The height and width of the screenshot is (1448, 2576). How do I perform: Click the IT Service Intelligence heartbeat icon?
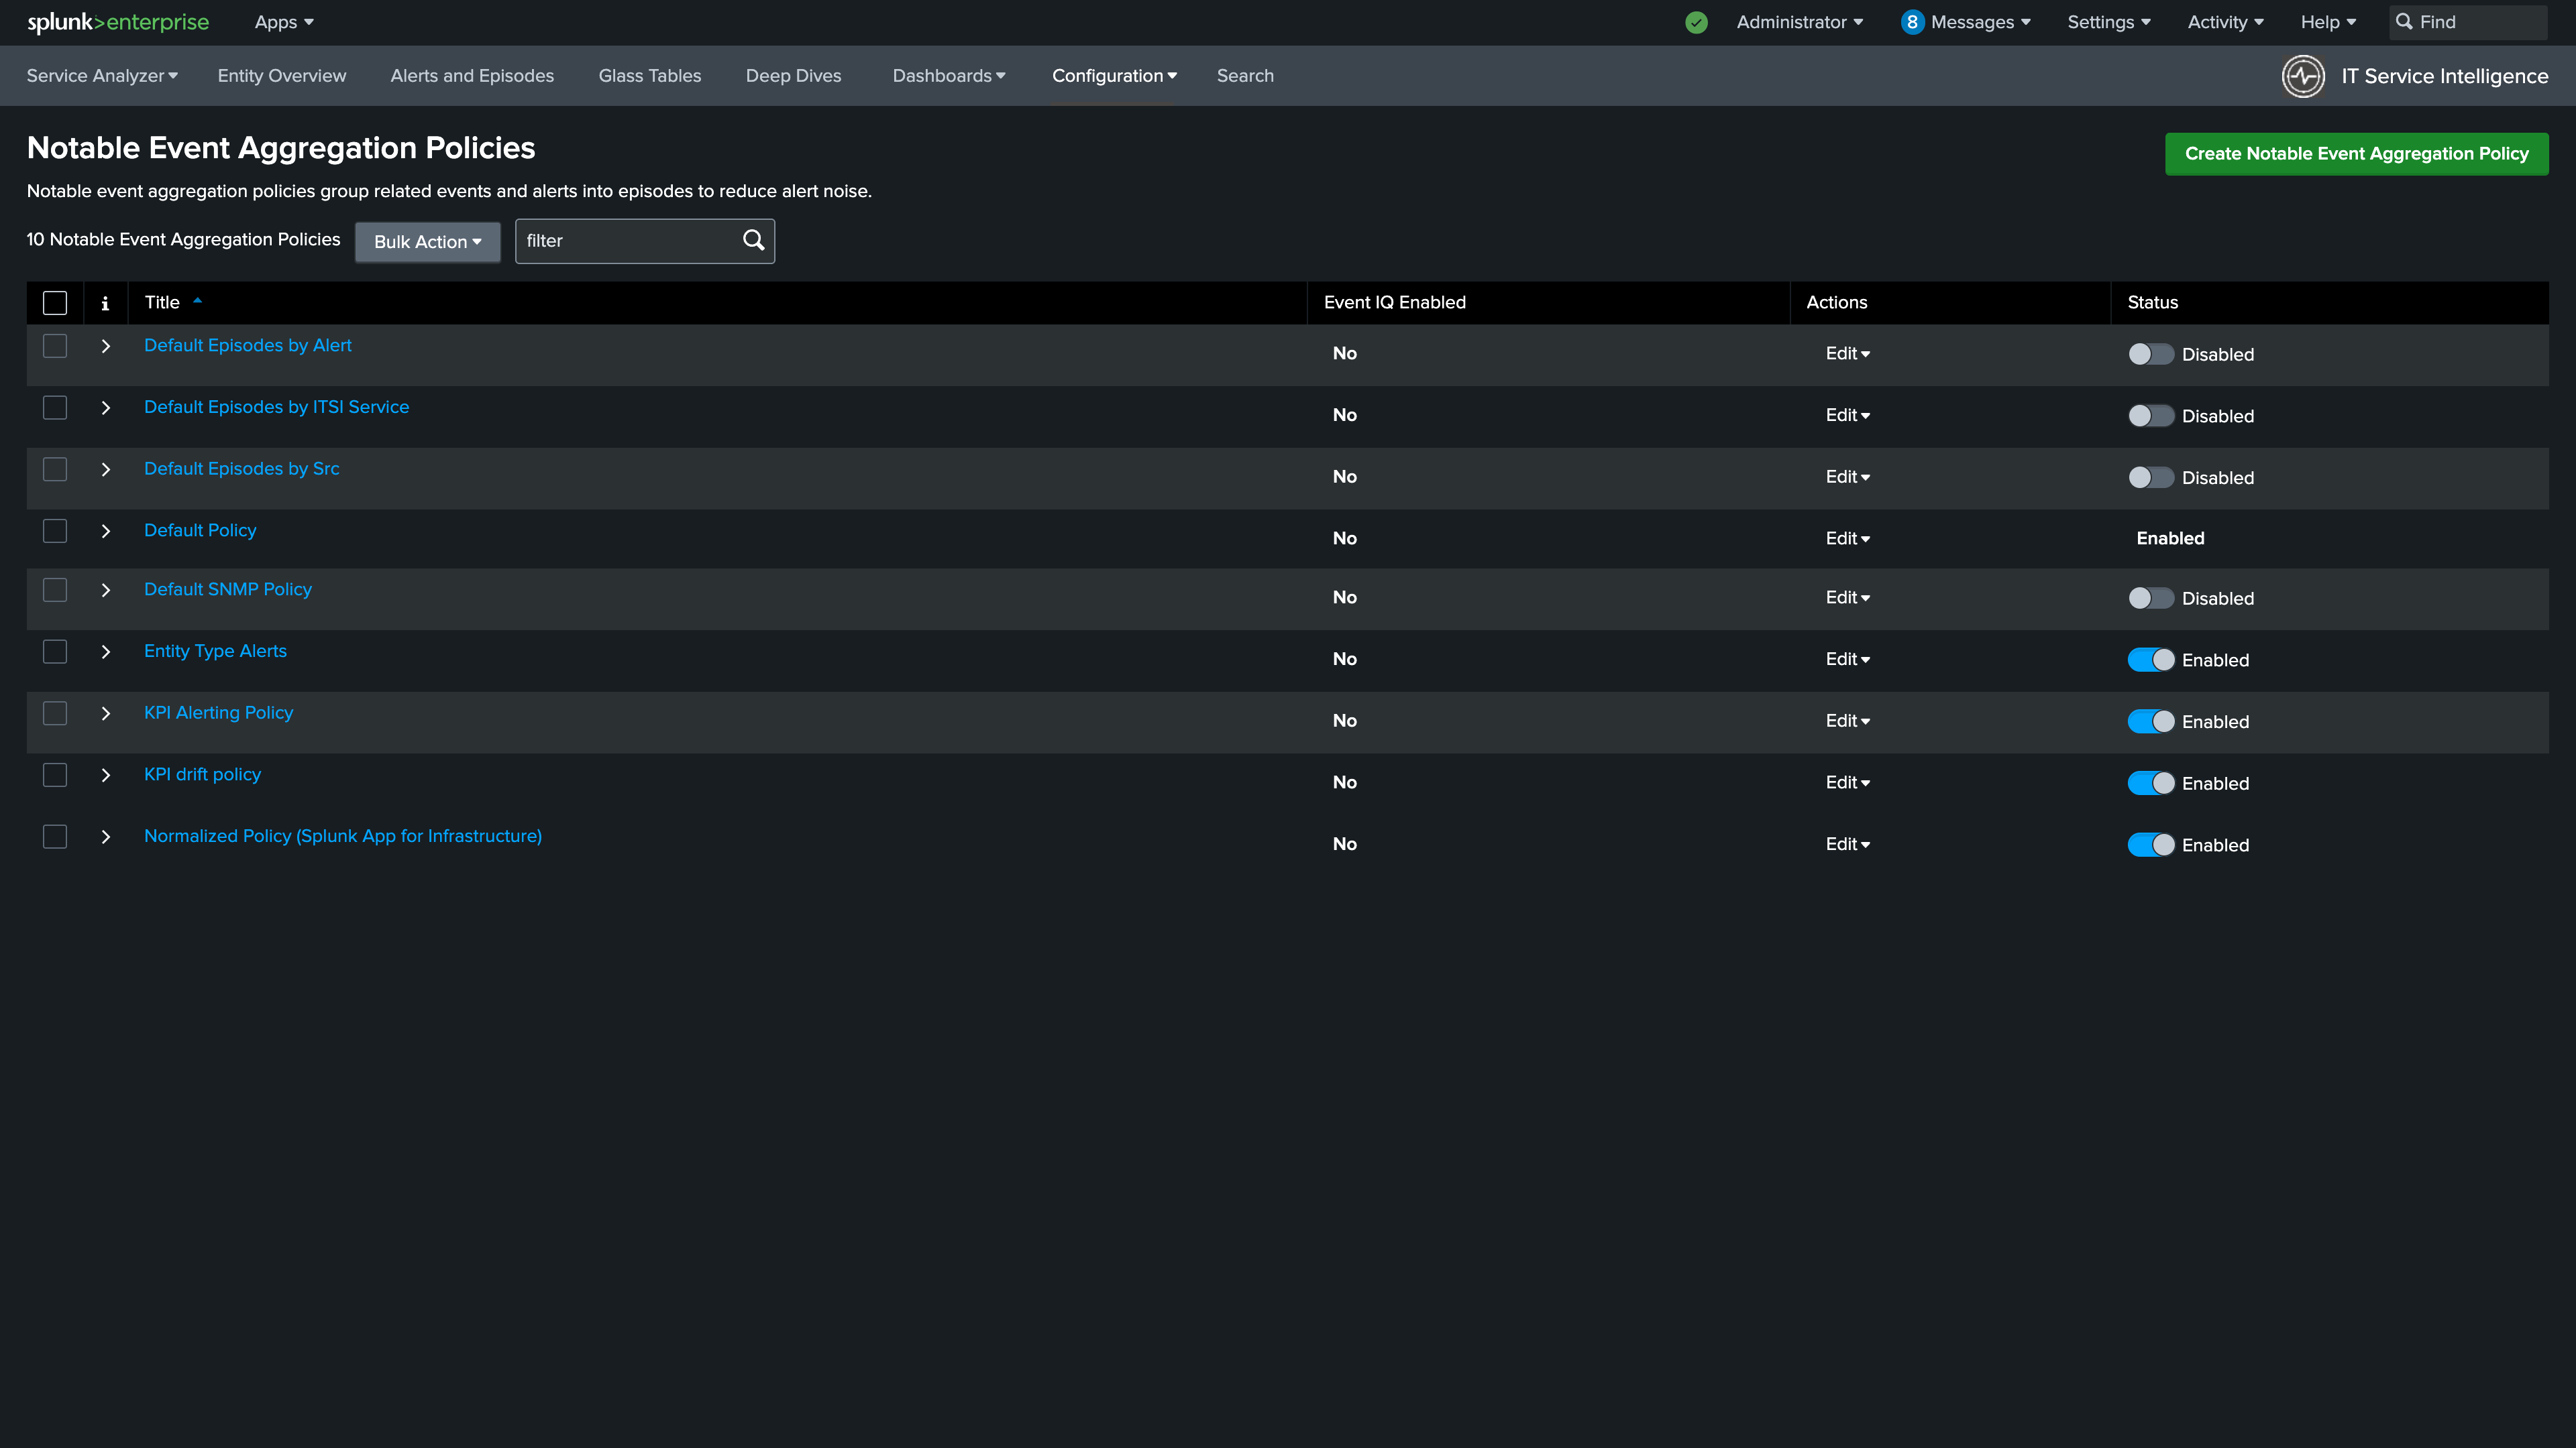pos(2303,76)
